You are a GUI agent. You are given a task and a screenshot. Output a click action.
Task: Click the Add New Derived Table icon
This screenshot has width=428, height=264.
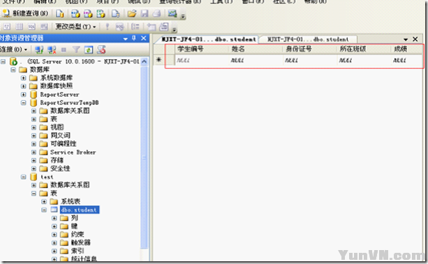[164, 26]
